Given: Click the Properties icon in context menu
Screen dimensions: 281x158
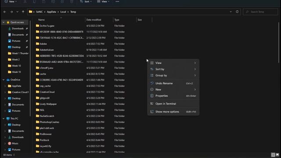Looking at the screenshot, I should [152, 96].
